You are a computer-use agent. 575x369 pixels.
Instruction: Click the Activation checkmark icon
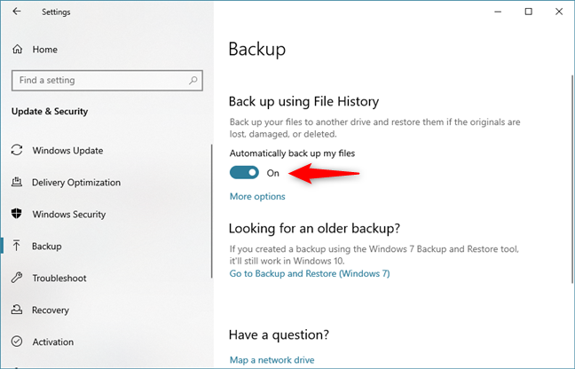[x=17, y=342]
